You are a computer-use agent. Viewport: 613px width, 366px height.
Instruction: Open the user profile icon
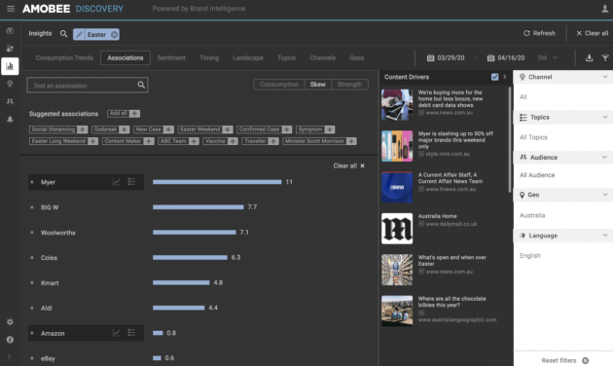pyautogui.click(x=604, y=9)
